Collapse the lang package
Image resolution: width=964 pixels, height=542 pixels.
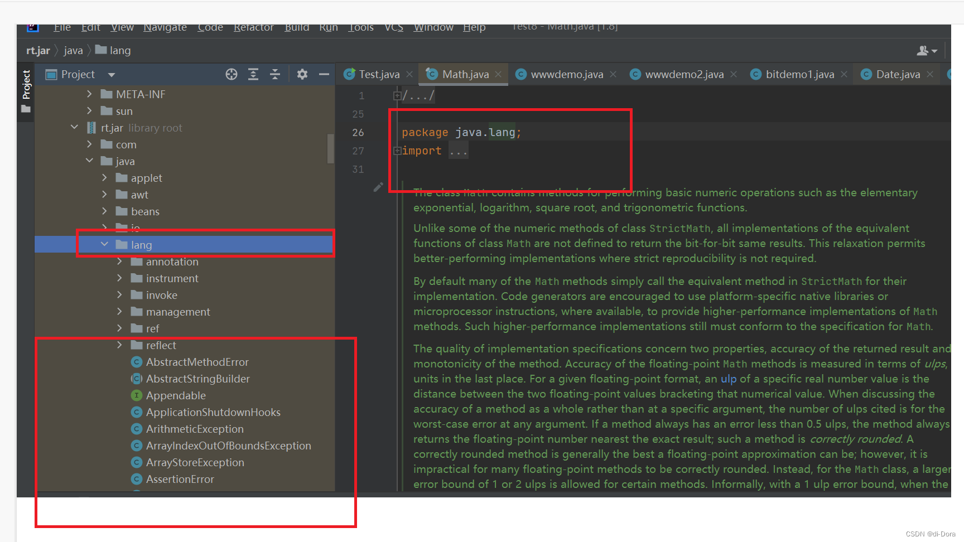104,245
